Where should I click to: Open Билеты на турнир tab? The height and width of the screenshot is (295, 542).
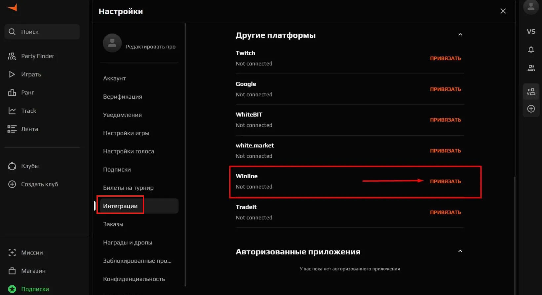tap(128, 188)
